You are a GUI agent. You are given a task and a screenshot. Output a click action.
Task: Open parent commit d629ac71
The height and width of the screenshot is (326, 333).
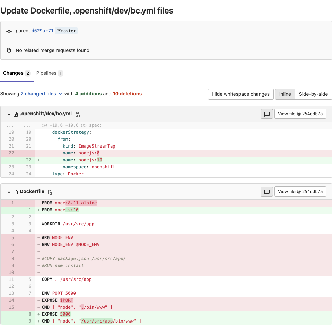42,31
